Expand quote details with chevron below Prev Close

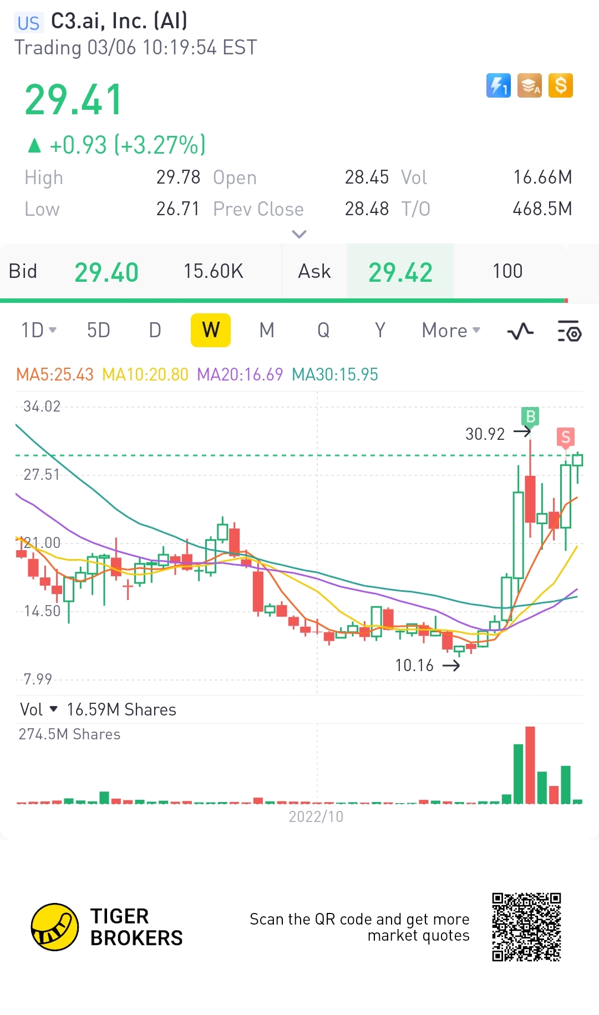(299, 234)
